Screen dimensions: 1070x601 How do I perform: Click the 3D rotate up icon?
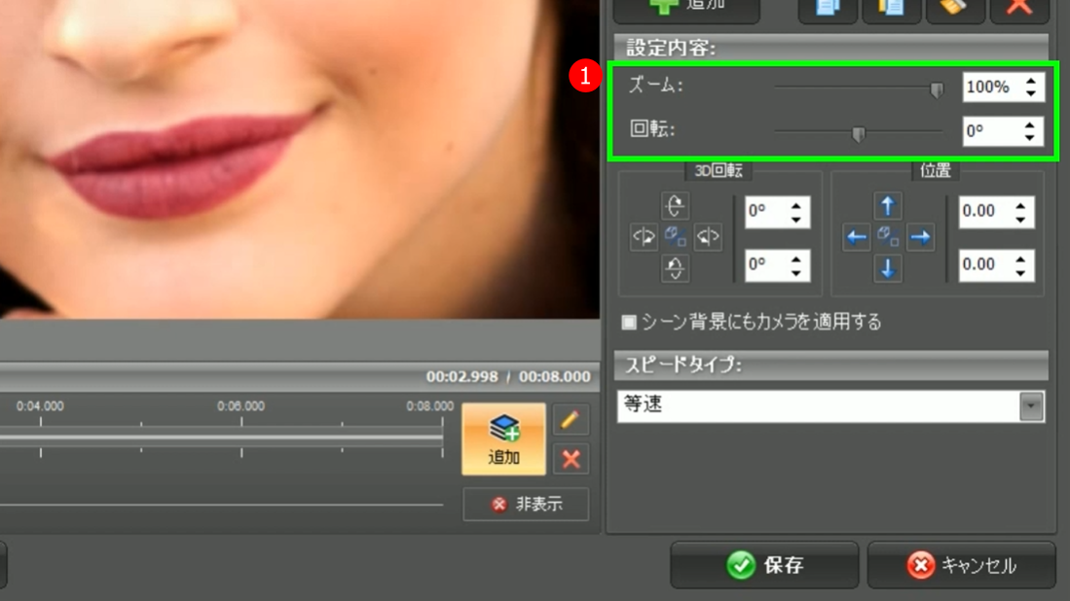pyautogui.click(x=675, y=205)
